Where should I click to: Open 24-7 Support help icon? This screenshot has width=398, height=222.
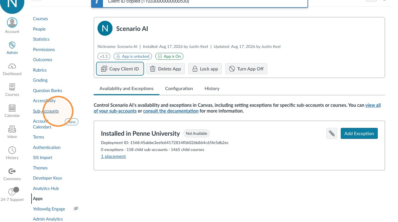12,192
